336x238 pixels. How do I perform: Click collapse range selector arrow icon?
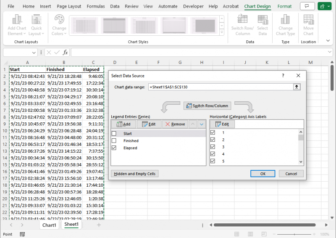[297, 87]
